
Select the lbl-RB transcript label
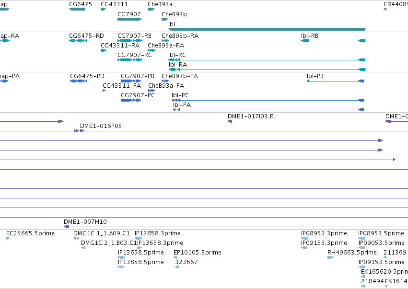309,36
